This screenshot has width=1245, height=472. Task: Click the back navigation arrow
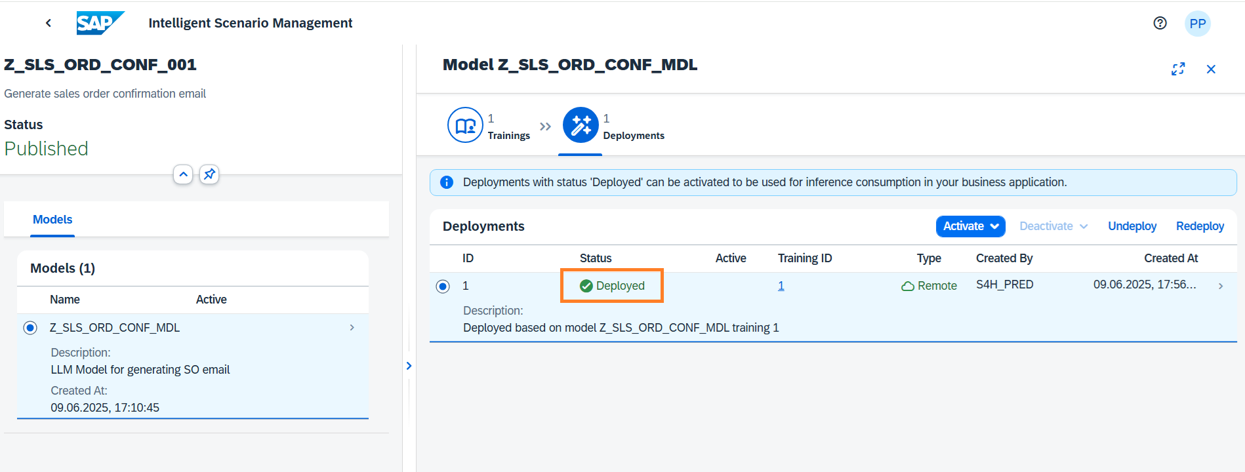point(48,23)
